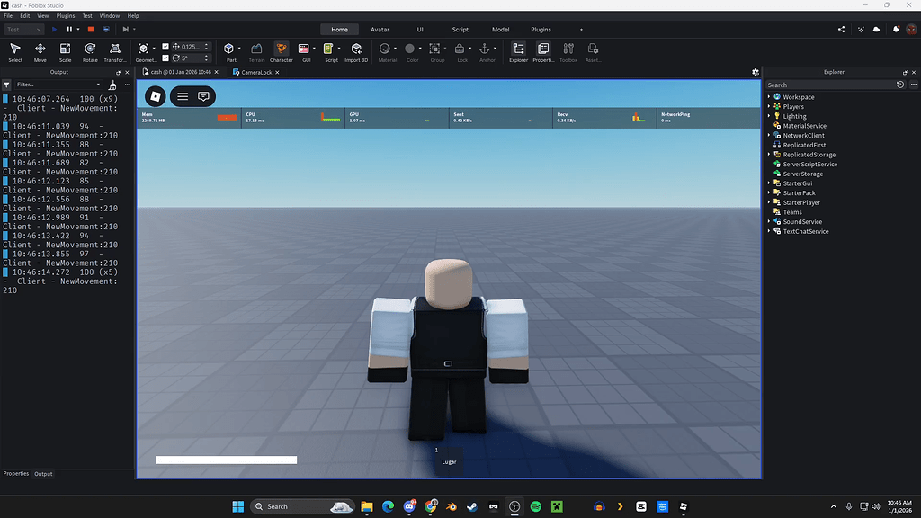The width and height of the screenshot is (921, 518).
Task: Click the blue Play button
Action: click(x=54, y=30)
